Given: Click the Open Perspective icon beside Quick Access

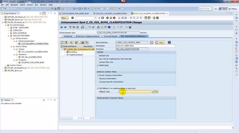Looking at the screenshot, I should tap(215, 9).
